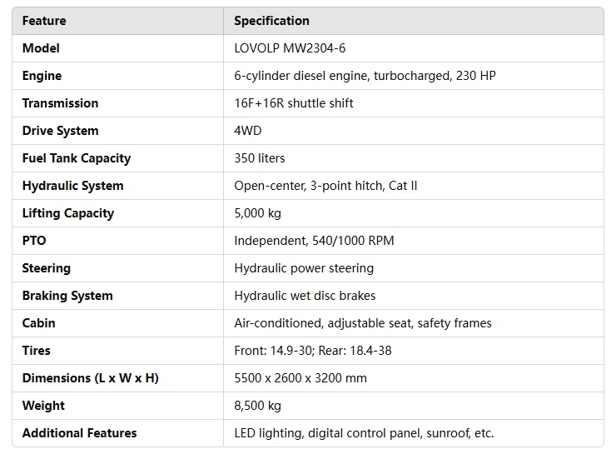
Task: Click the "Independent, 540/1000 RPM" cell
Action: [314, 241]
